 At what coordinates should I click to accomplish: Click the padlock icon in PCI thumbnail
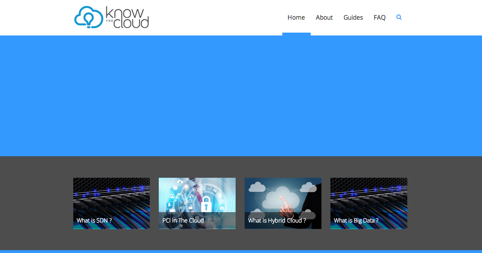tap(206, 204)
